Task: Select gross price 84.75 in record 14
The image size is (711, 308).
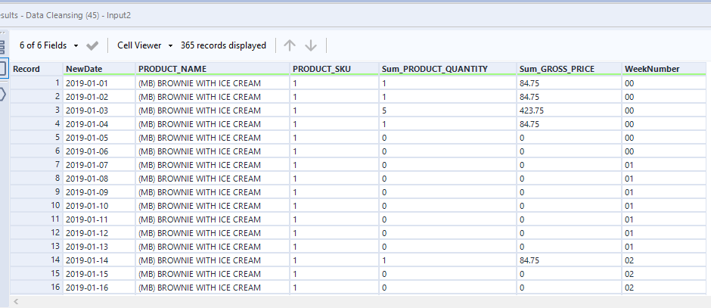Action: [569, 260]
